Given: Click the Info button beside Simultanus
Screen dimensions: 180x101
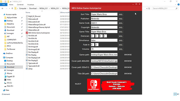Looking at the screenshot, I should tap(121, 41).
